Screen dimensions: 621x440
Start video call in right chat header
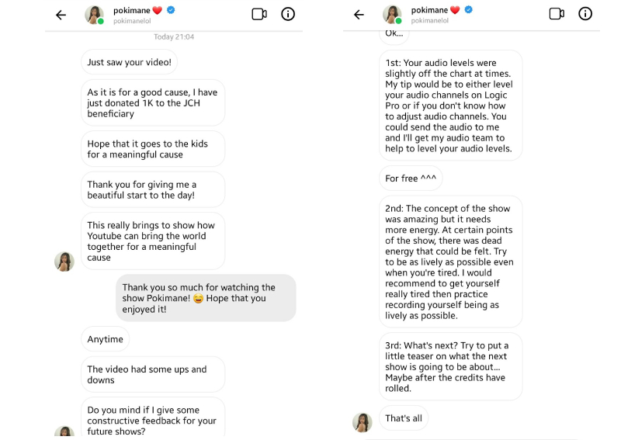557,14
